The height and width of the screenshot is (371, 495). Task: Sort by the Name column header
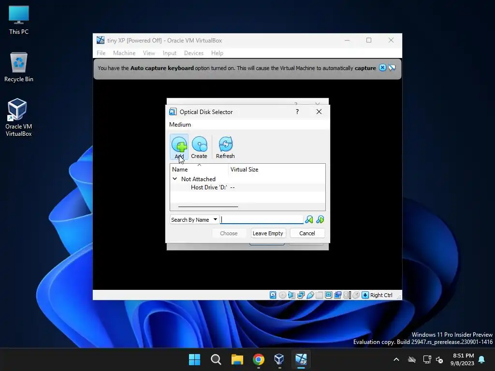(199, 170)
